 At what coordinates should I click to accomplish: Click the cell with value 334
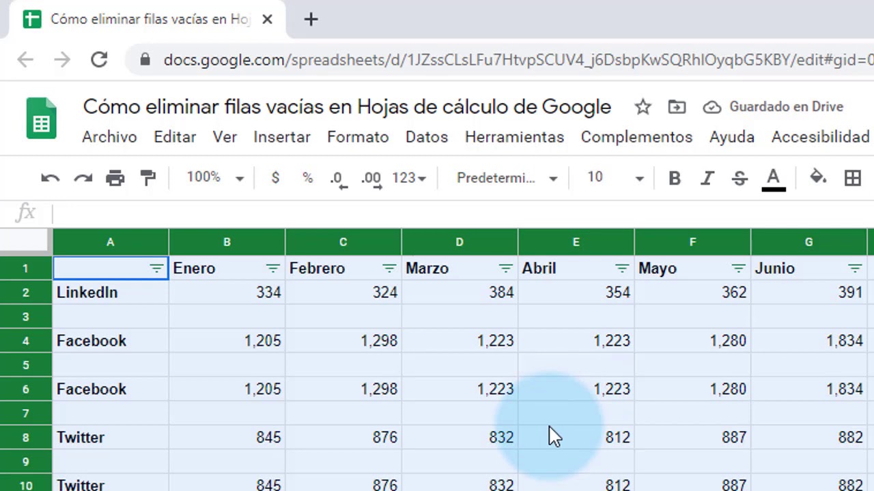tap(227, 293)
